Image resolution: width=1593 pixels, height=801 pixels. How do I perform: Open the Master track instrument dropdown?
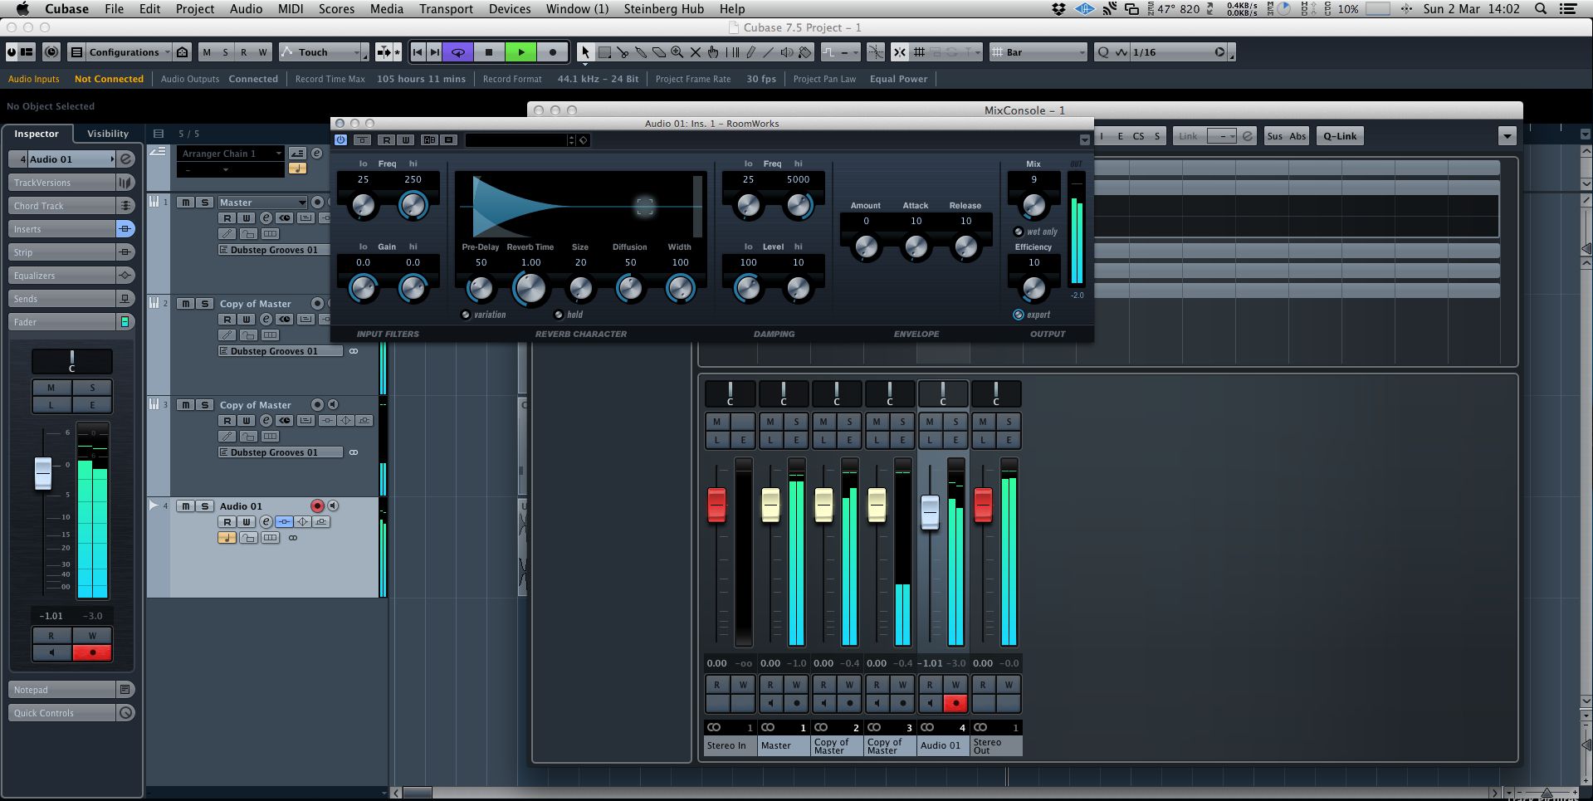point(262,203)
